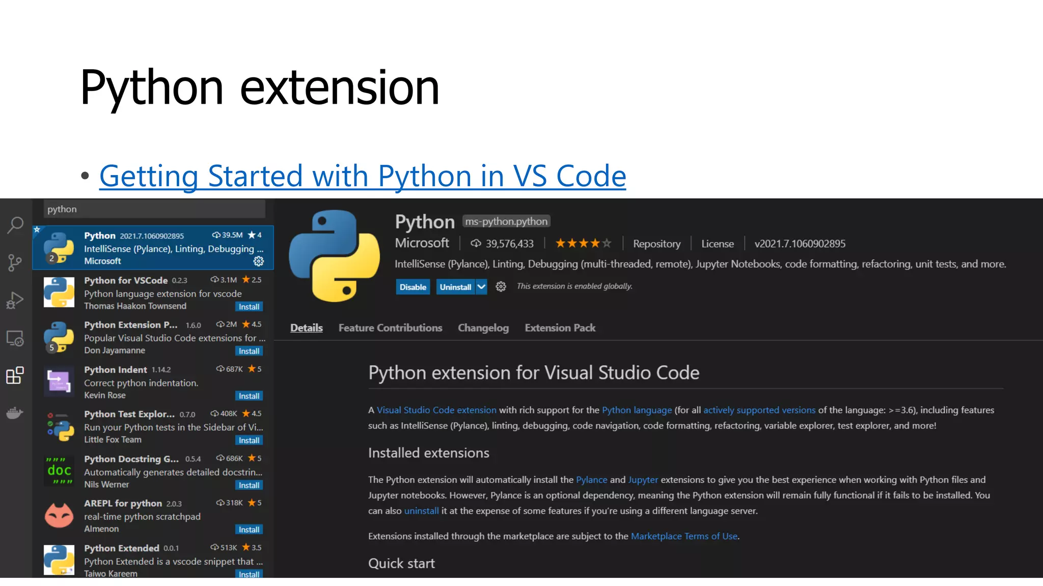Click the Microsoft Python extension icon in list
The height and width of the screenshot is (586, 1043).
[x=59, y=247]
